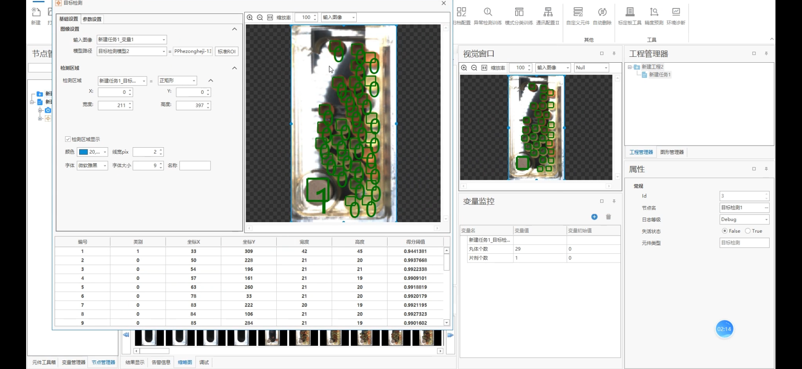
Task: Zoom in on the 视觉窗口 image
Action: pos(464,68)
